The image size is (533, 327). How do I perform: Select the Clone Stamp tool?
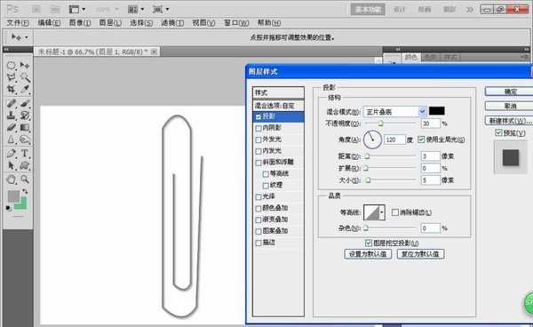coord(12,116)
